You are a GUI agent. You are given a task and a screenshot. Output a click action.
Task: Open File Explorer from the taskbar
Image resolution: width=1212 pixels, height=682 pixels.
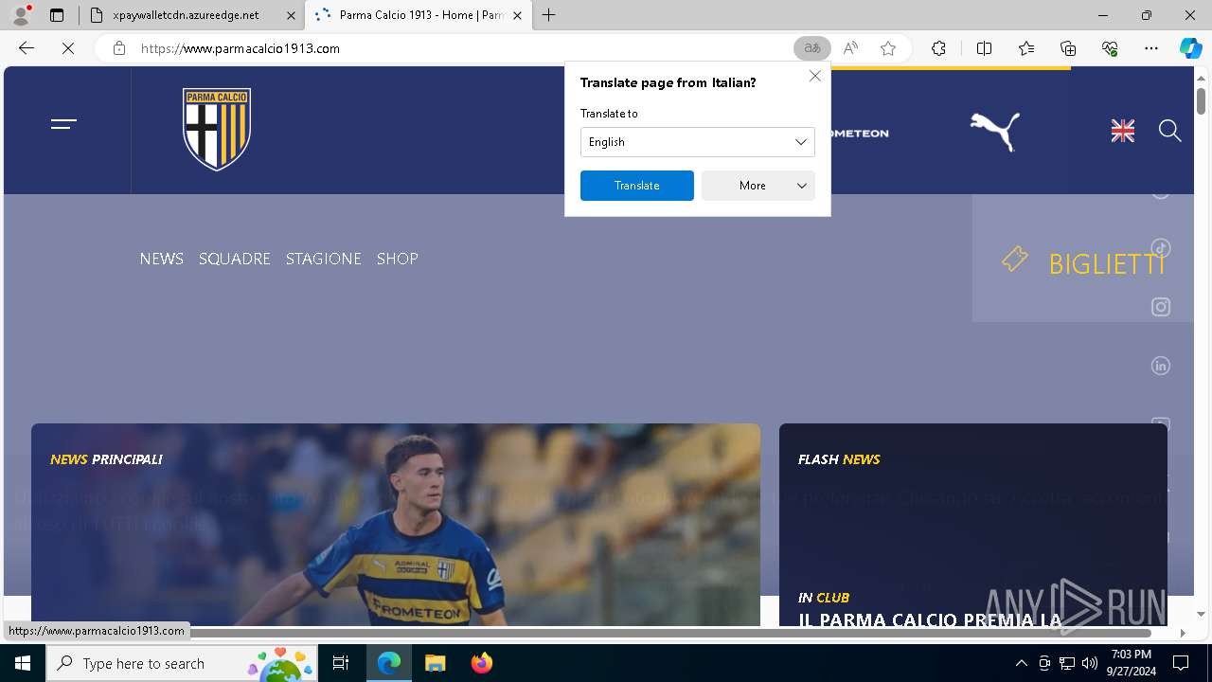tap(435, 663)
